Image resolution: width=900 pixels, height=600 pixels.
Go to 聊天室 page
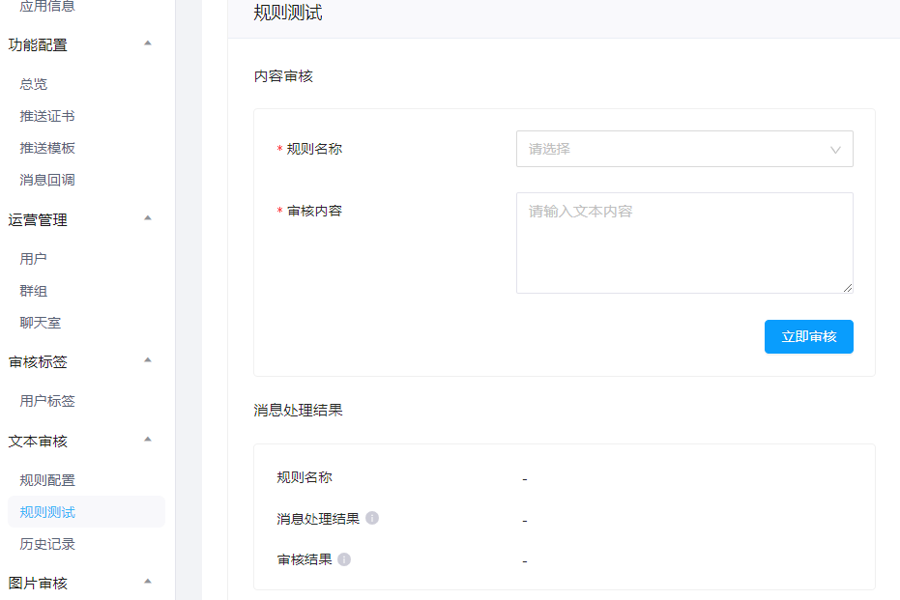41,323
